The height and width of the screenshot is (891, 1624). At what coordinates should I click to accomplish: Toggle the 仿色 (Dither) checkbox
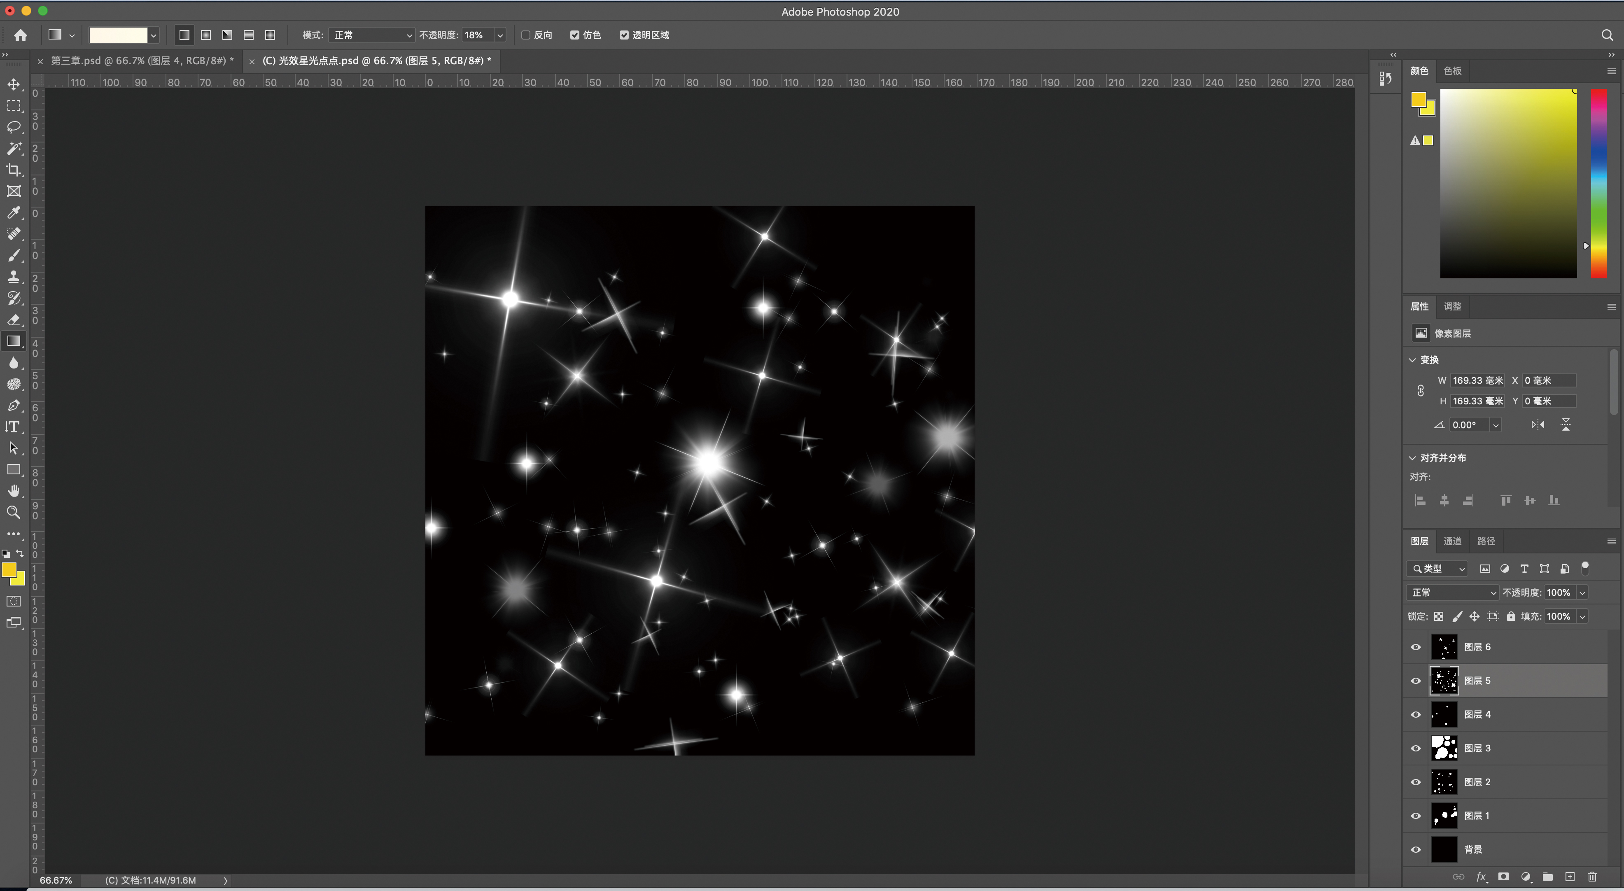[x=574, y=35]
